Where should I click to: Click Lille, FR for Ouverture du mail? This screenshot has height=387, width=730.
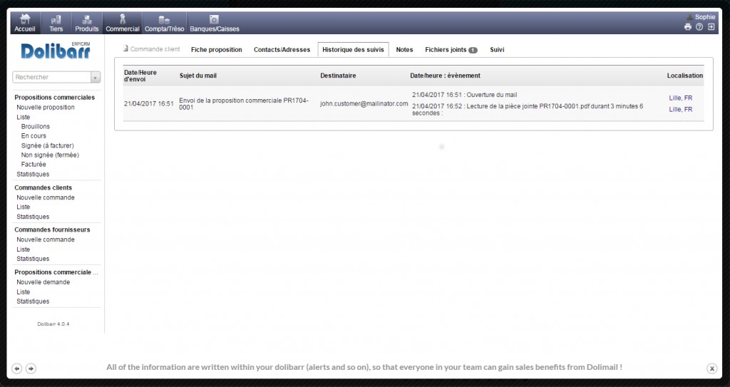pos(681,98)
